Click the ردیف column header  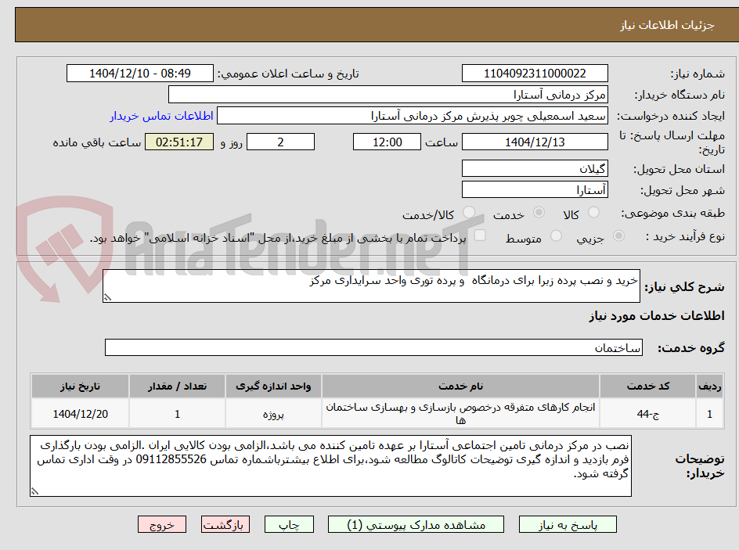(x=710, y=386)
